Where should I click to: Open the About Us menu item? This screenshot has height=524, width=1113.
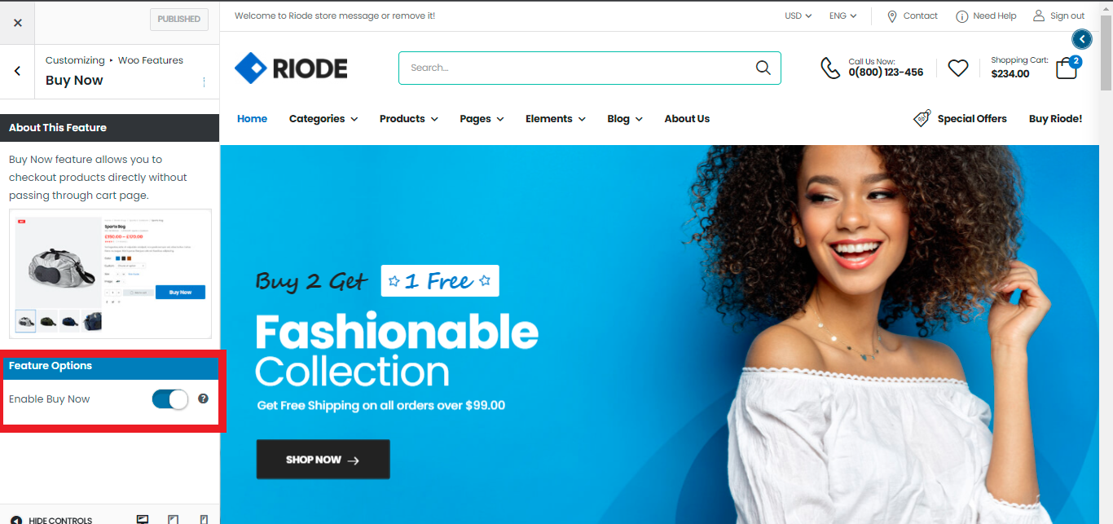(687, 119)
